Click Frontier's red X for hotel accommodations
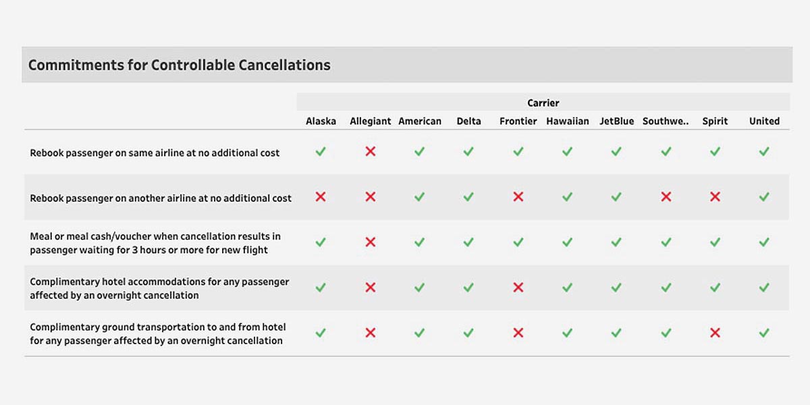This screenshot has height=405, width=810. tap(518, 288)
